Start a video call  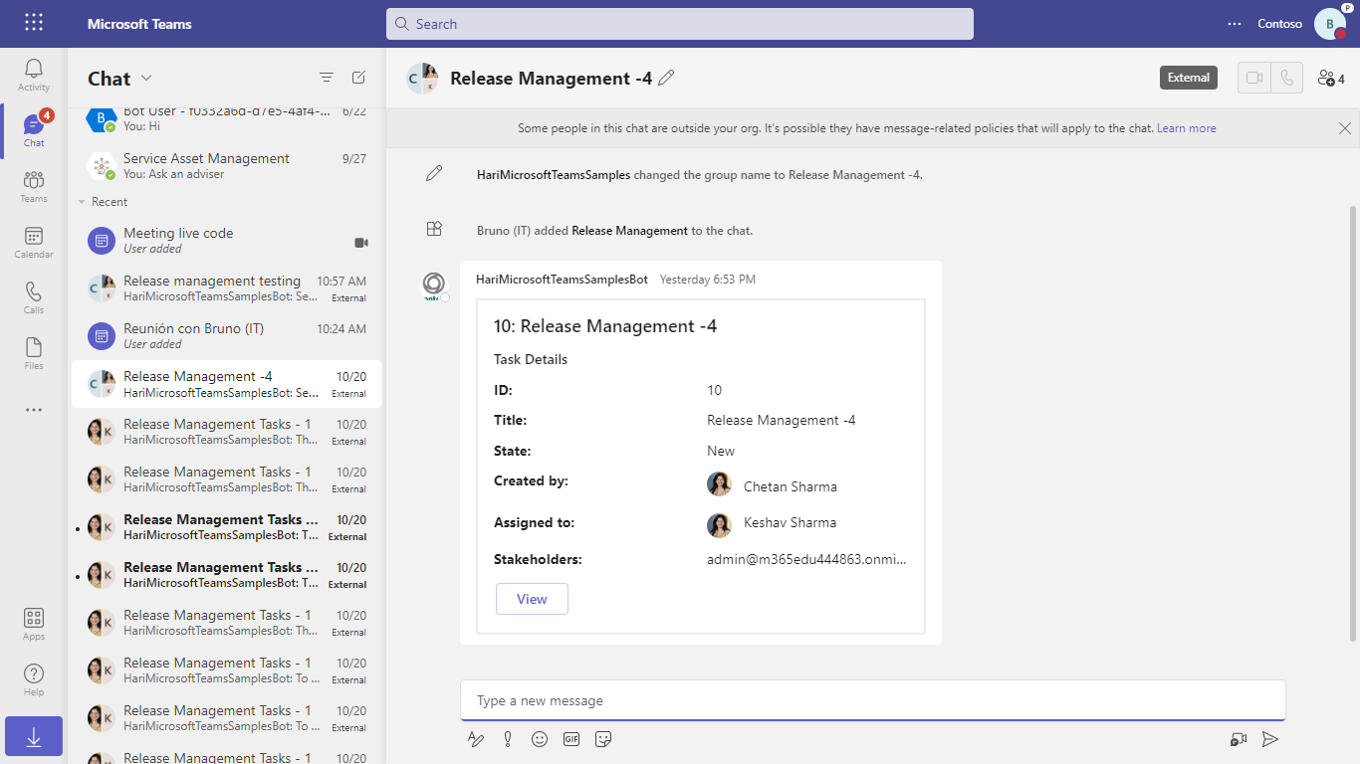(1254, 78)
